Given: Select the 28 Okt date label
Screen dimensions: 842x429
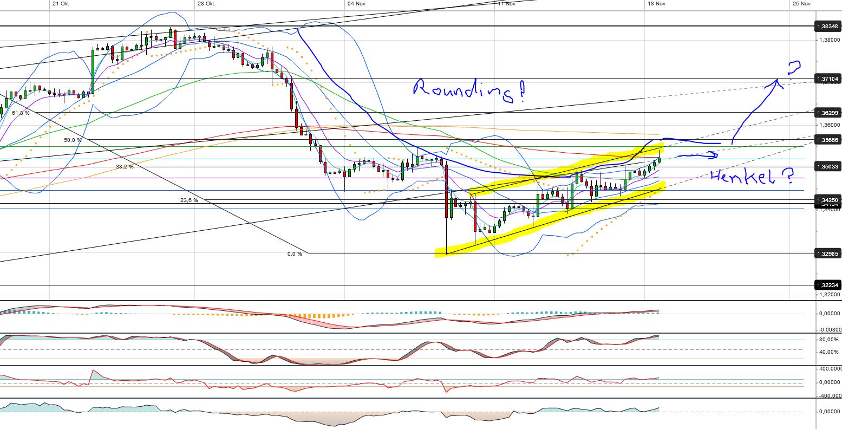Looking at the screenshot, I should [x=206, y=3].
